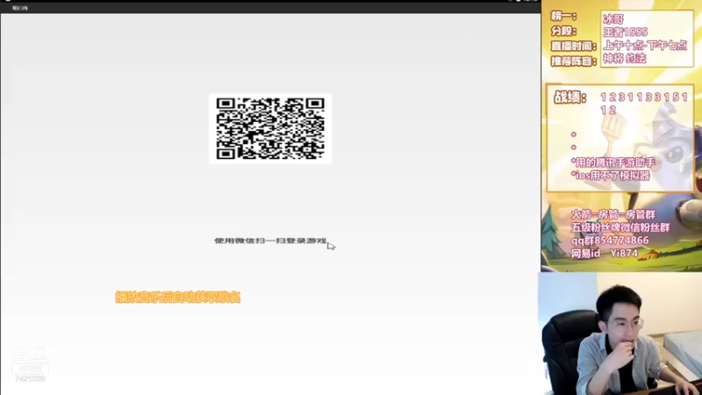Image resolution: width=702 pixels, height=395 pixels.
Task: Click the name 冰哥
Action: click(x=612, y=18)
